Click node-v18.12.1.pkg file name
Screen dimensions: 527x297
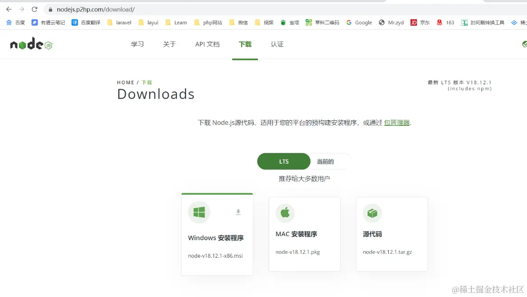(x=298, y=252)
